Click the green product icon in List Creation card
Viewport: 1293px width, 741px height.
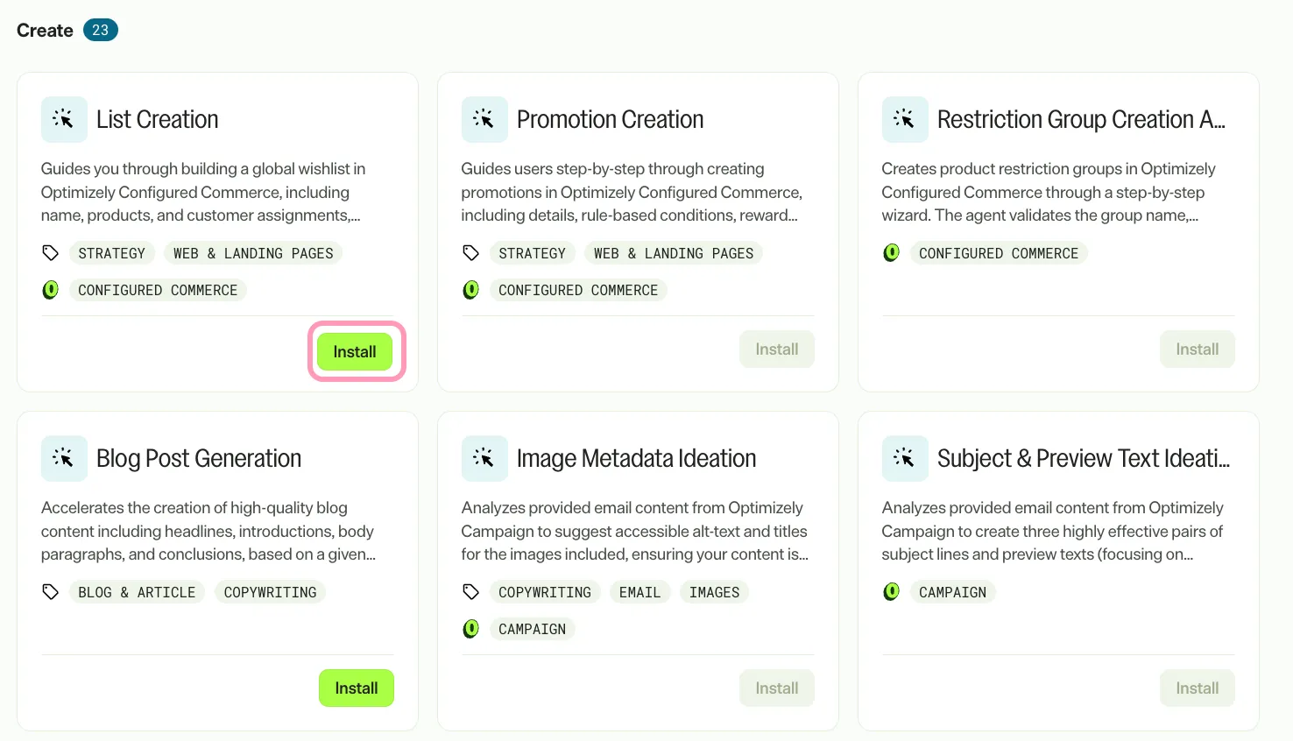51,290
